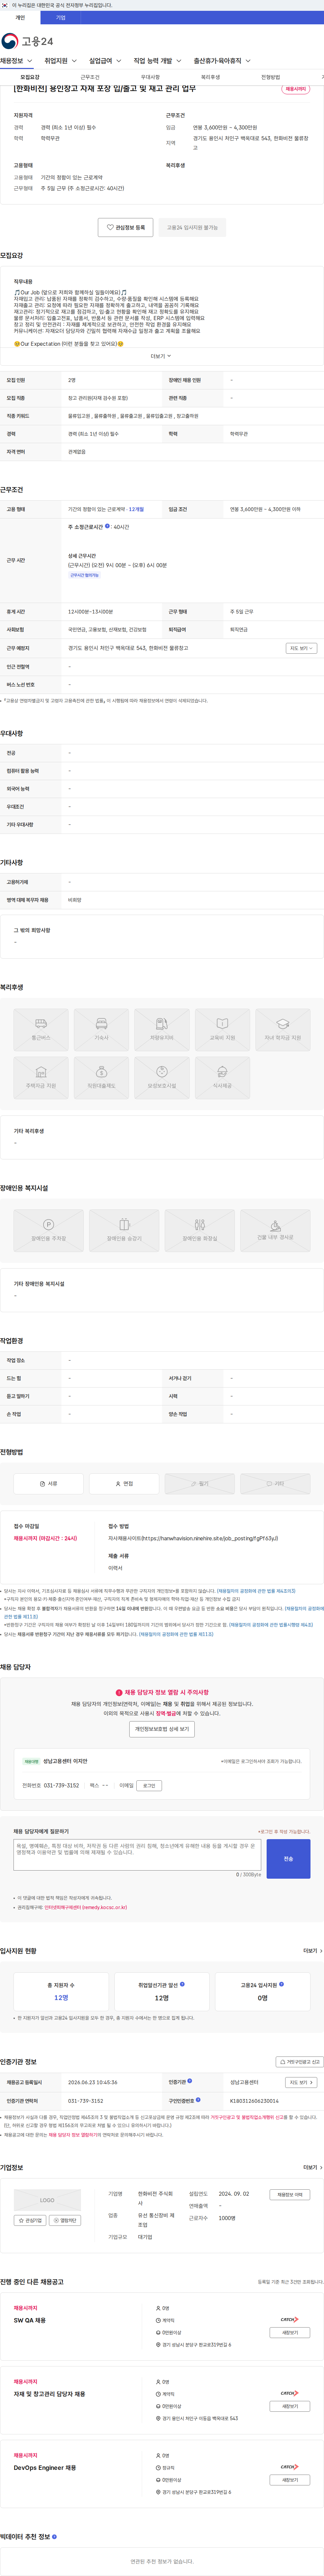
Task: Click info icon beside 취업알선기관 알선
Action: (x=182, y=1984)
